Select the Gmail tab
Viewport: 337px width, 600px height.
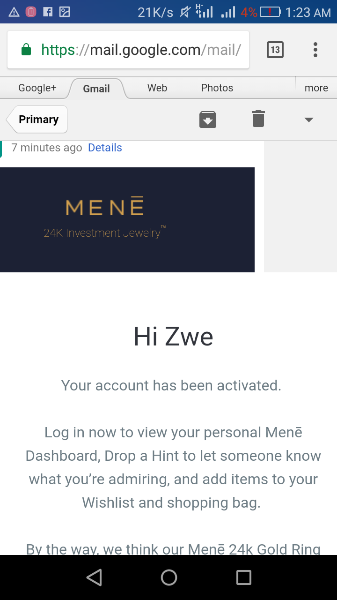coord(96,89)
